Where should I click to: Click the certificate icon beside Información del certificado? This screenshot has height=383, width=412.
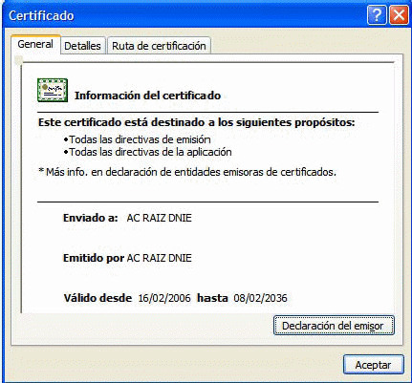(x=53, y=91)
